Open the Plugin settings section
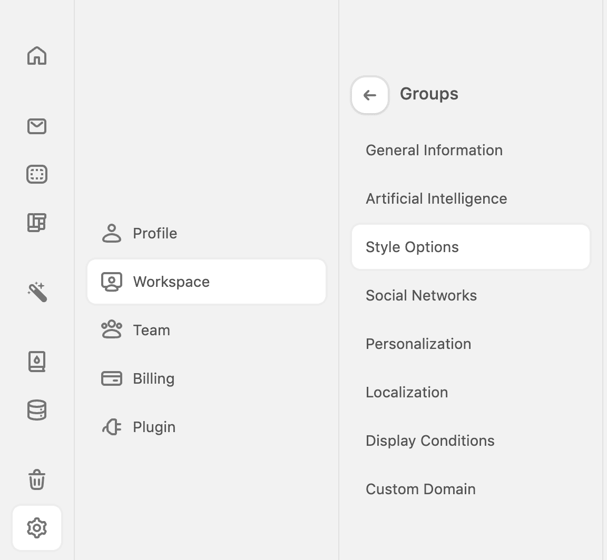 (154, 427)
